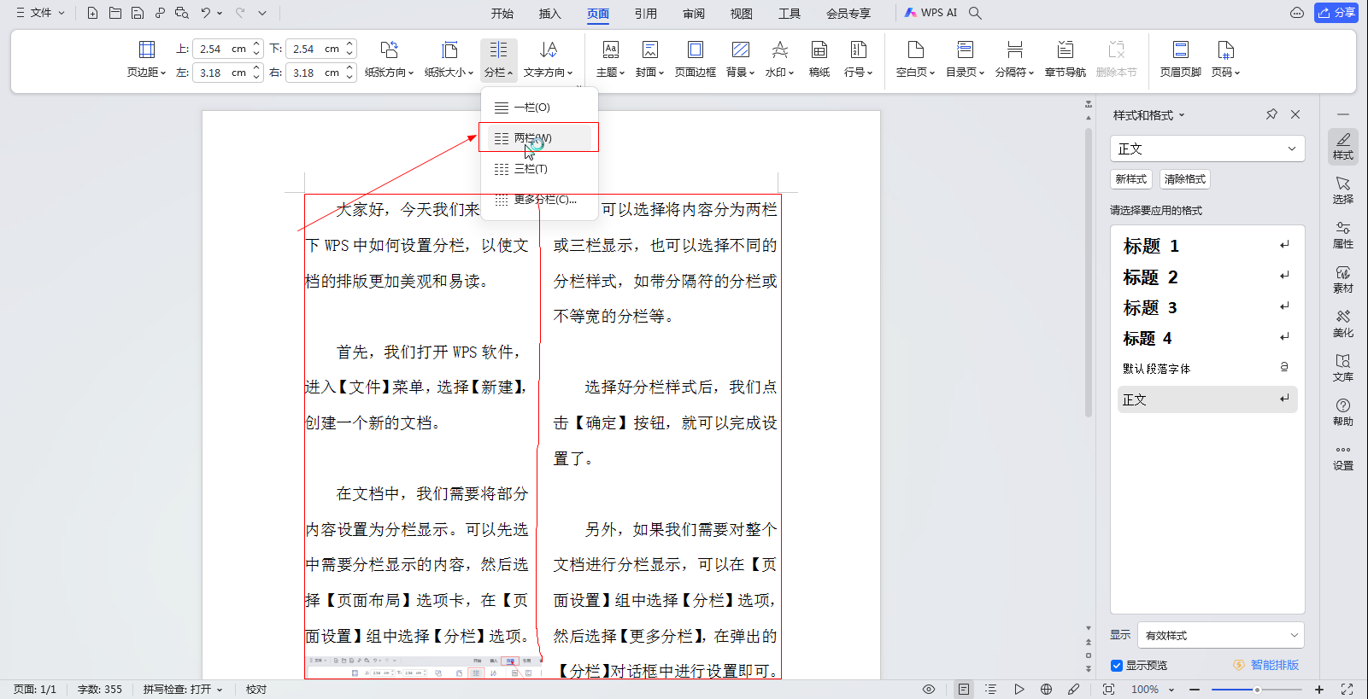
Task: Open the 文件 menu dropdown
Action: pos(40,13)
